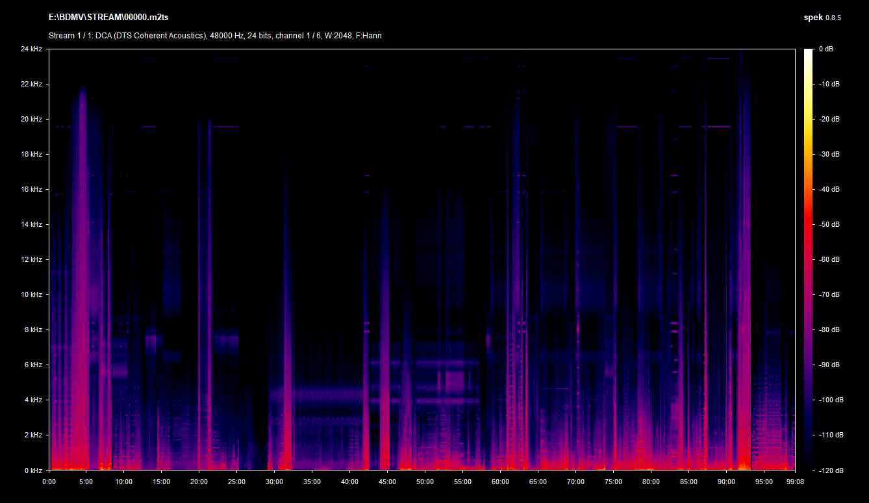Click the 15:00 time axis label
This screenshot has height=503, width=869.
point(162,482)
